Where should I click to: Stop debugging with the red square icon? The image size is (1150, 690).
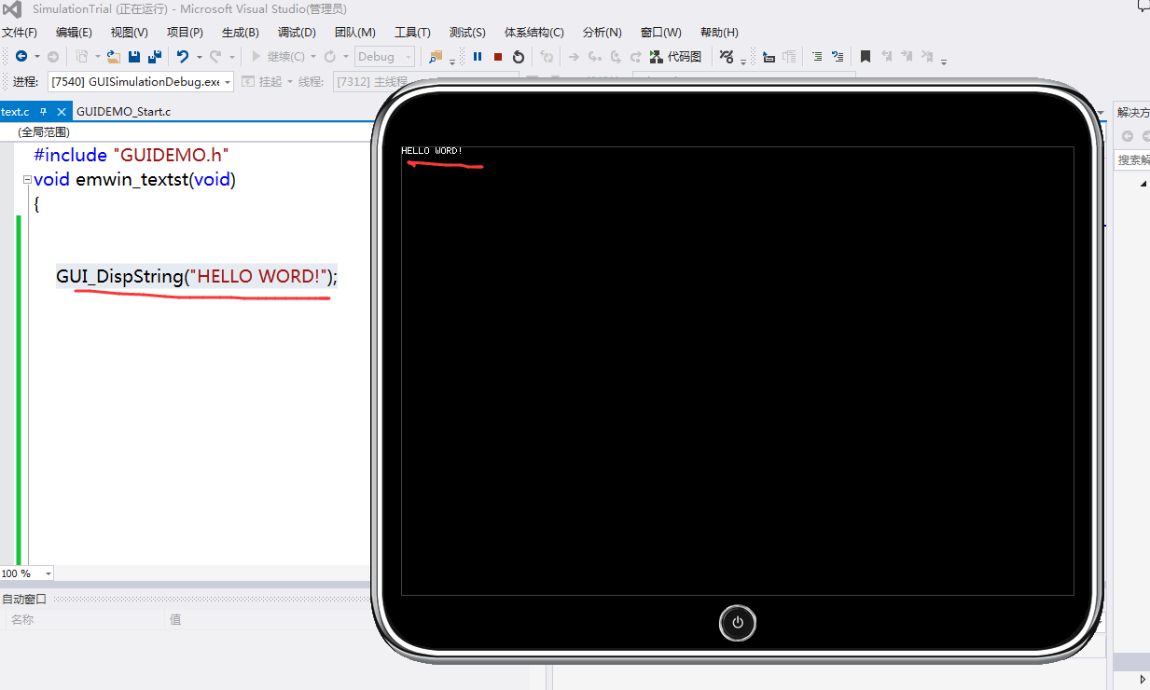point(498,57)
